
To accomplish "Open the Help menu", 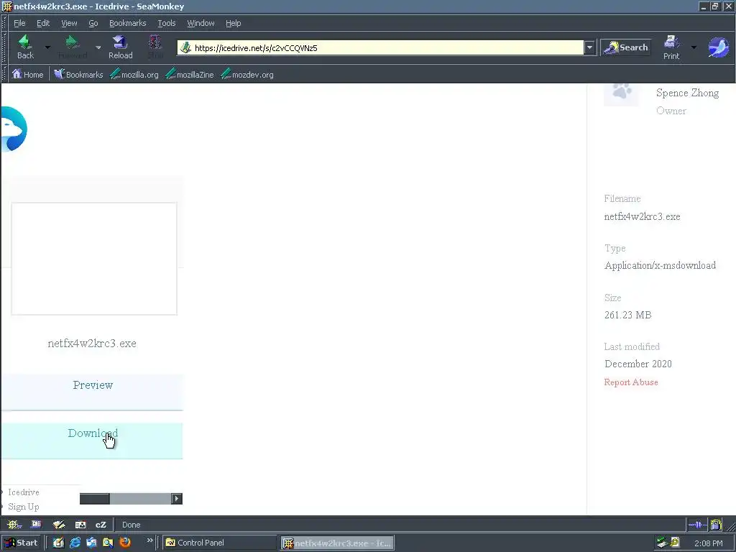I will click(x=234, y=23).
